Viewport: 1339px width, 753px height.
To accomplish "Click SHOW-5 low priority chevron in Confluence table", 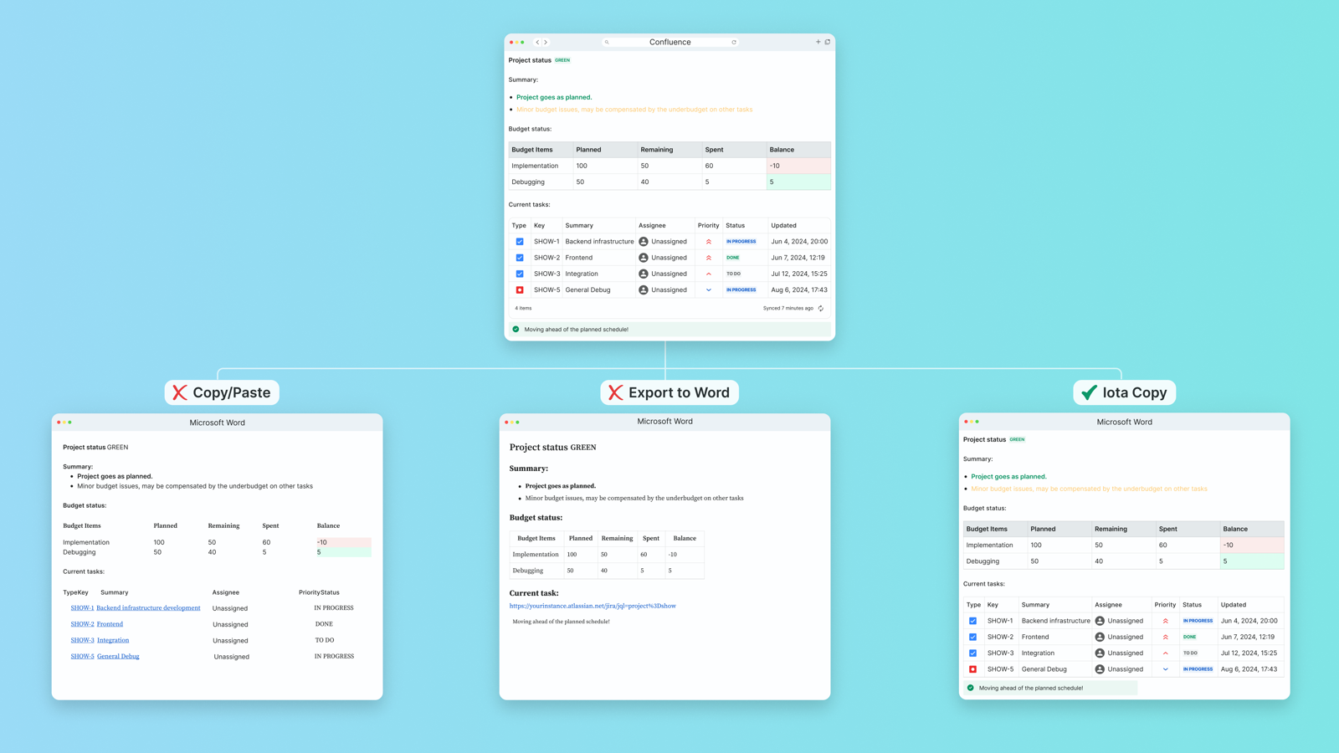I will pos(709,290).
